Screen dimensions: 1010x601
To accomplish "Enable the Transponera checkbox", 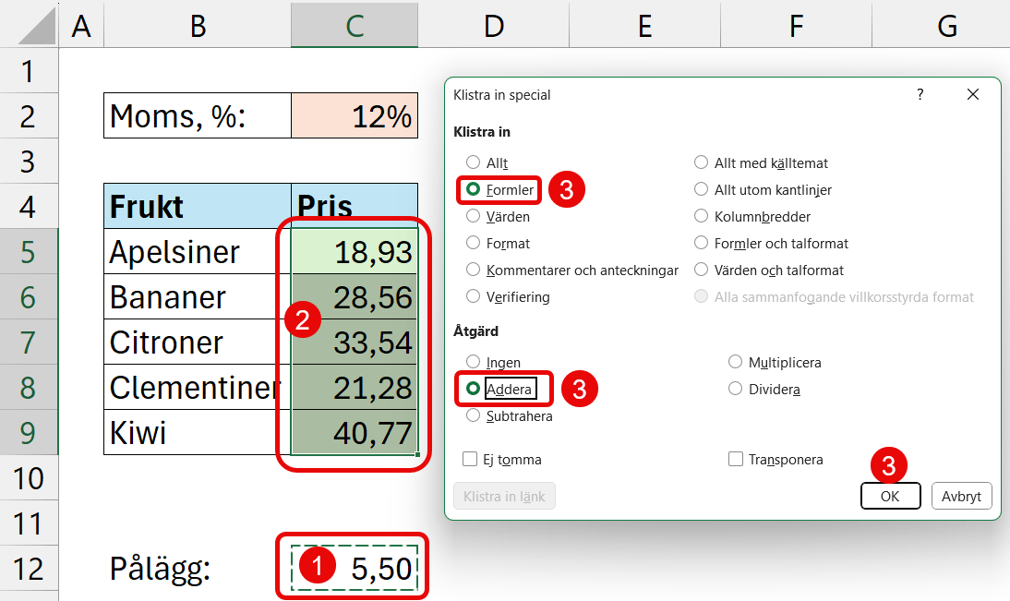I will tap(736, 459).
